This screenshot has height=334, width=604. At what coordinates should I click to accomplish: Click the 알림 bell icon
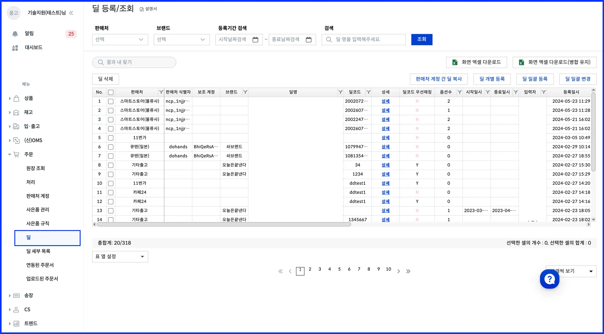(15, 34)
